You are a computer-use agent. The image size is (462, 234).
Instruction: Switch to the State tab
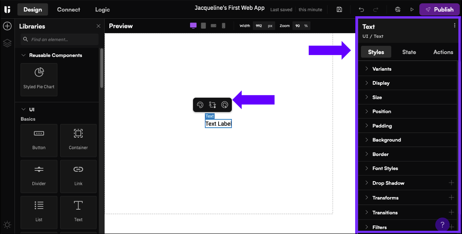(409, 52)
